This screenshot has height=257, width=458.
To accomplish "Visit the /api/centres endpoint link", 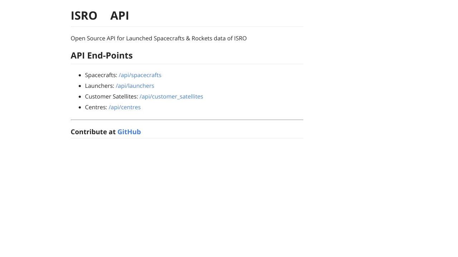I will 125,107.
